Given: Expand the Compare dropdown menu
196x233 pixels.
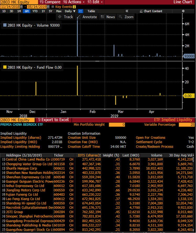Looking at the screenshot, I should tap(50, 2).
